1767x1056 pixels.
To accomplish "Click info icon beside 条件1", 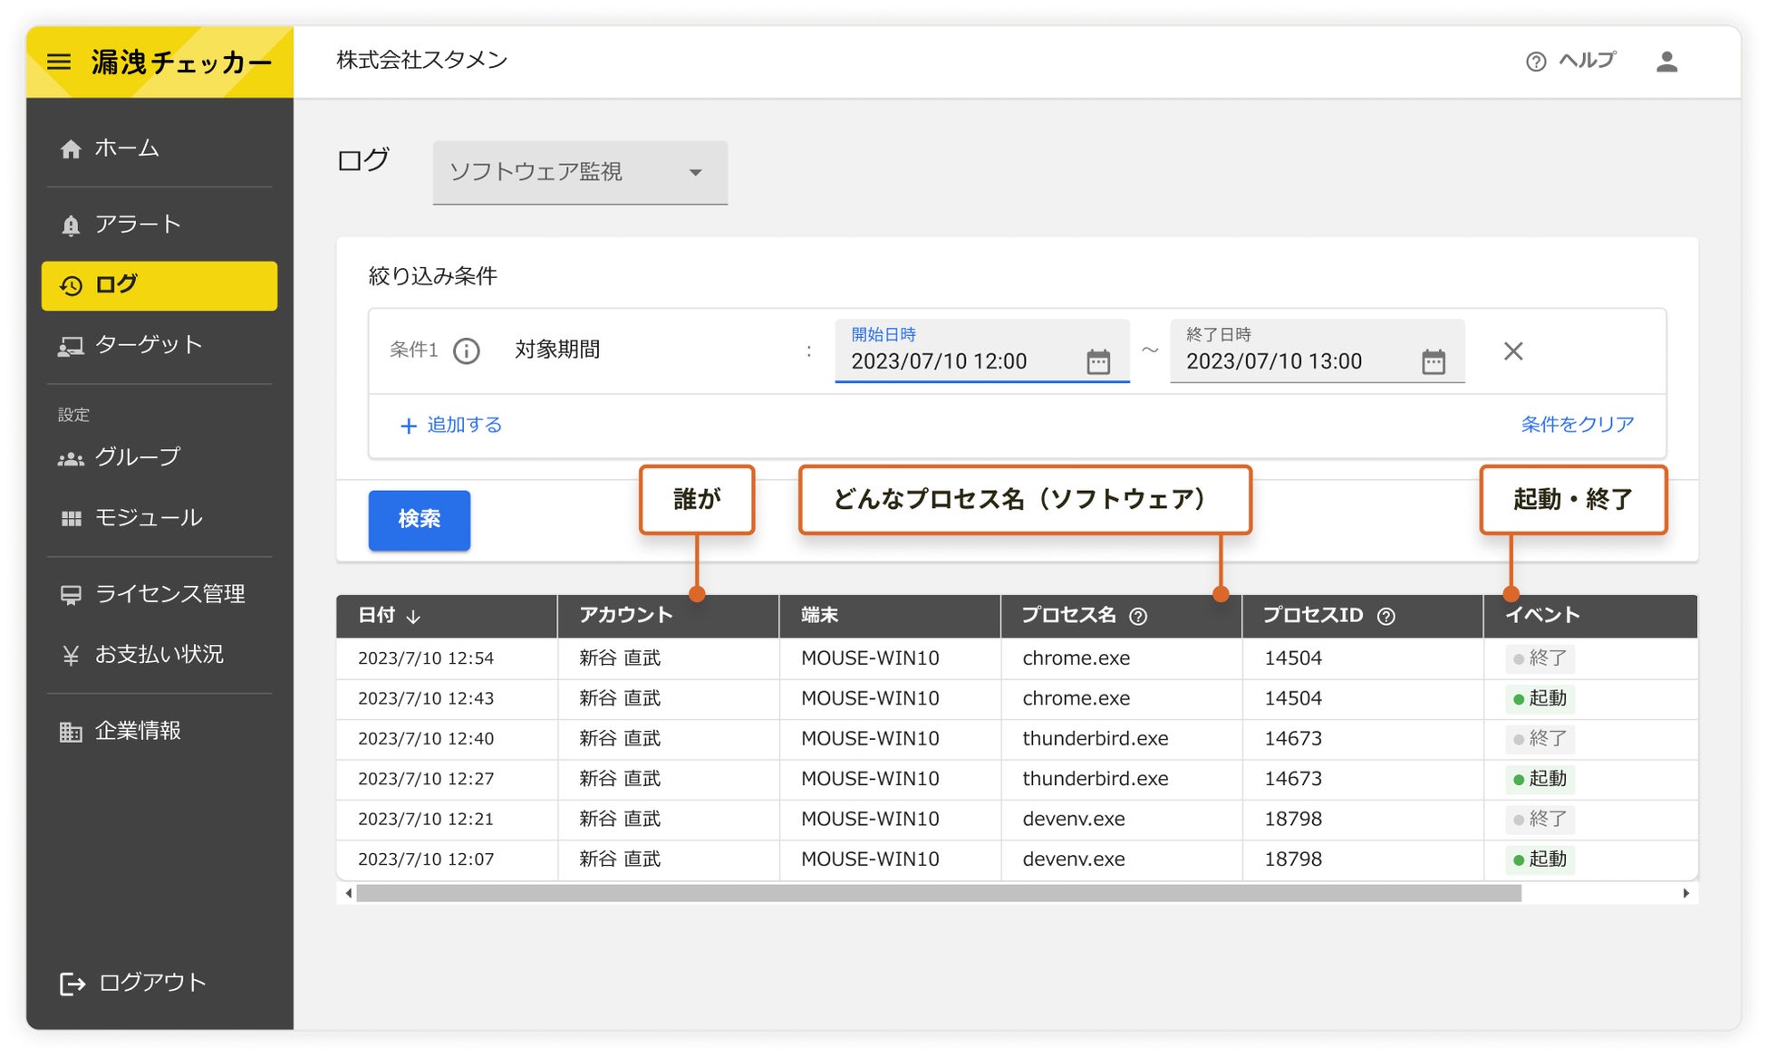I will coord(467,350).
